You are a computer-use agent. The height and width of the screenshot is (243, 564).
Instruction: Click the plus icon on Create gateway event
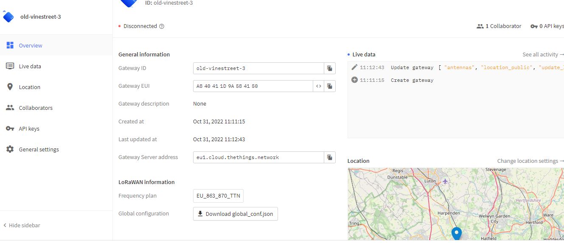[x=354, y=80]
